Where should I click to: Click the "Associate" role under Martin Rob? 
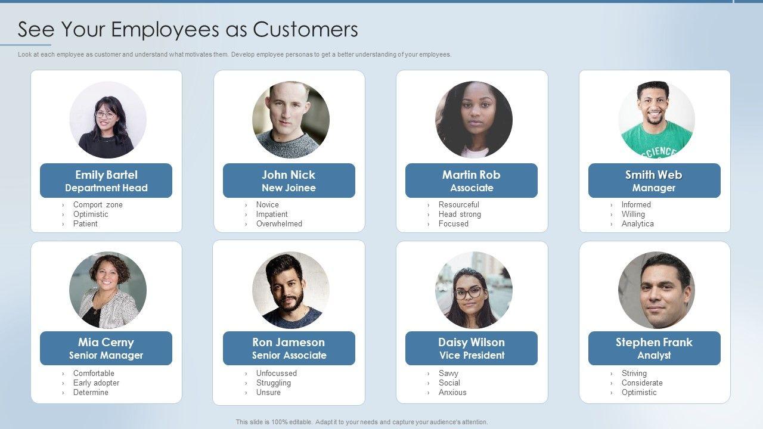pos(472,188)
